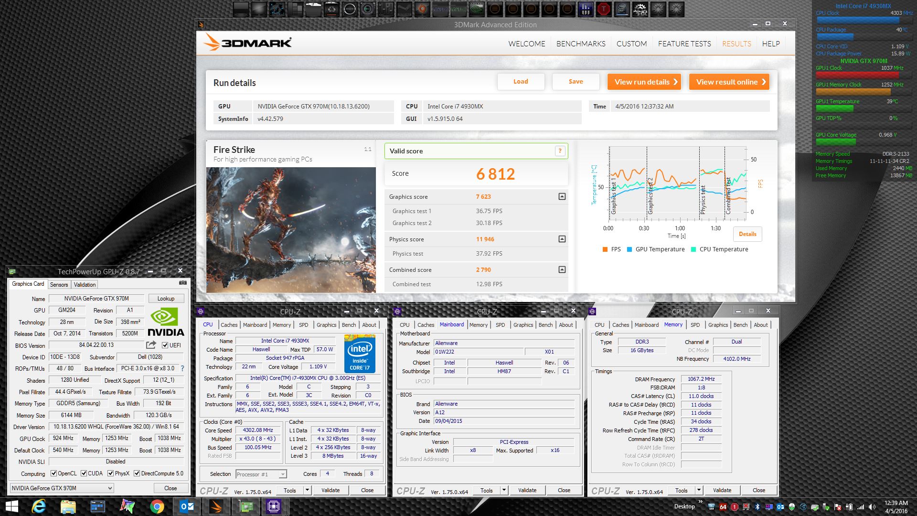Click the green CPU Temperature legend swatch

(693, 249)
